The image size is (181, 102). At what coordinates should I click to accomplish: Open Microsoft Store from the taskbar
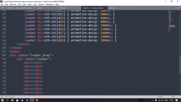17,100
